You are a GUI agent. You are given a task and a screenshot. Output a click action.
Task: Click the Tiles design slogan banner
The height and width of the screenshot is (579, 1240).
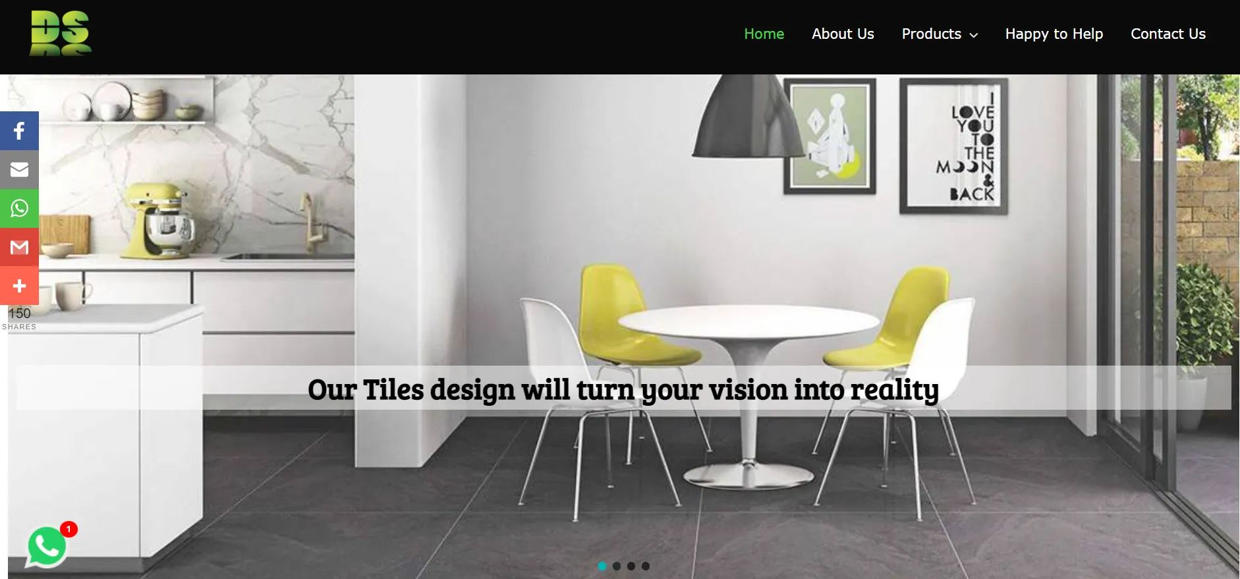pyautogui.click(x=623, y=389)
